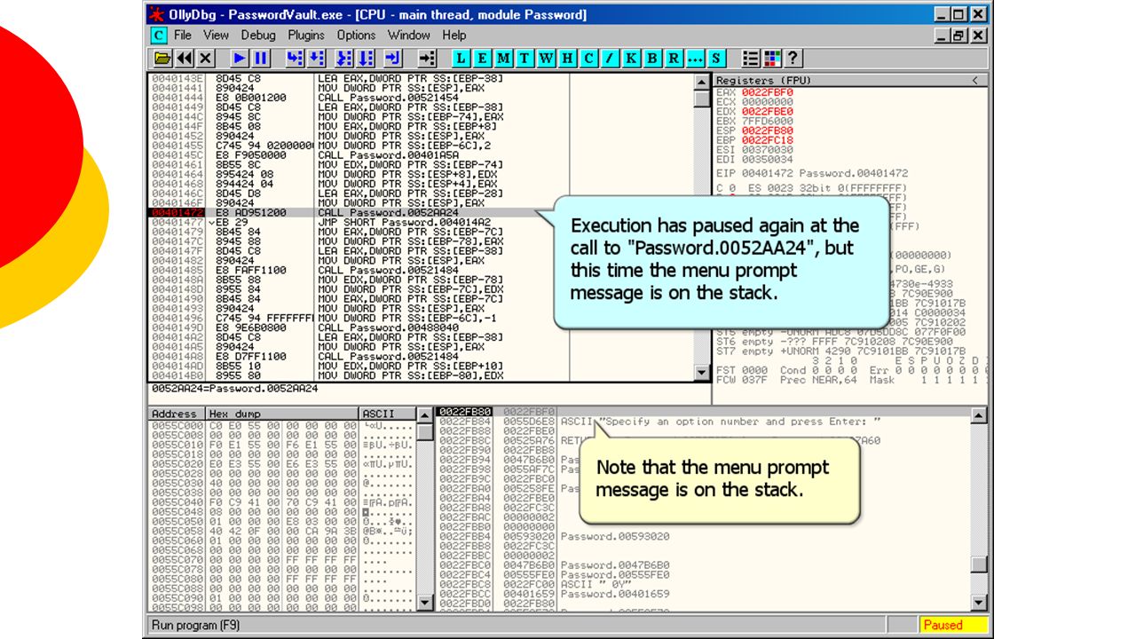Open Breakpoints window with B button

652,59
